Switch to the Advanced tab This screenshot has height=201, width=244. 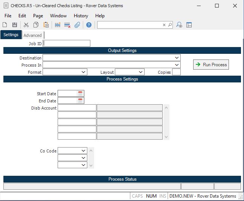[x=33, y=35]
